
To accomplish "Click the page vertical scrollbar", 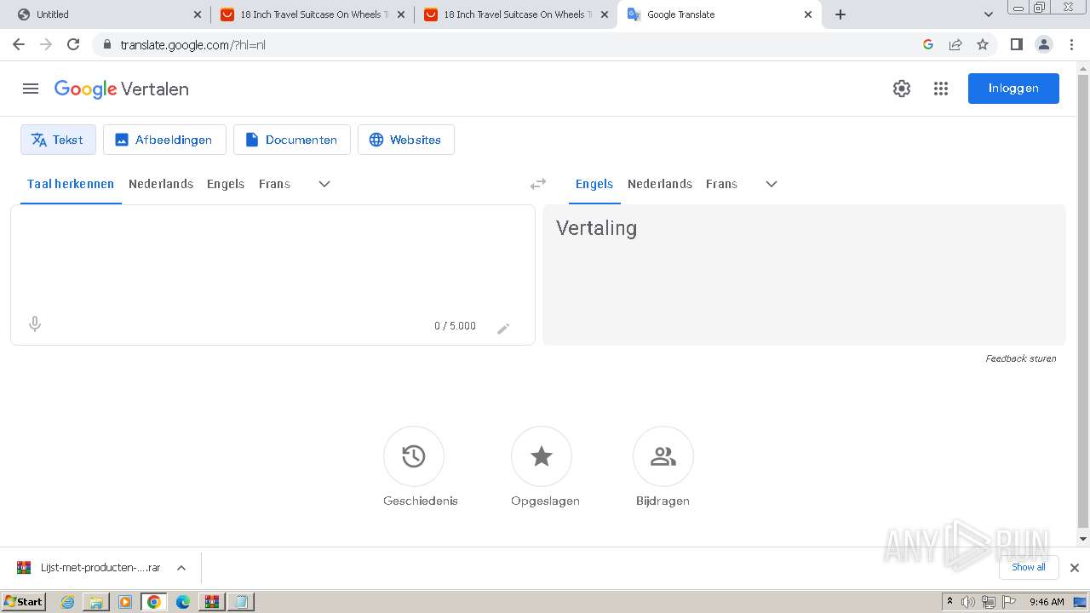I will (x=1083, y=303).
